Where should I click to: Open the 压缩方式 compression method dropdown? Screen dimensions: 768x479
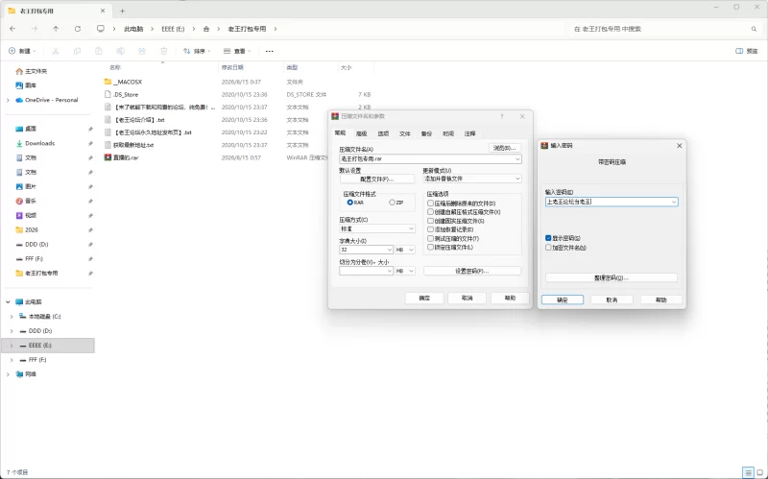(411, 228)
